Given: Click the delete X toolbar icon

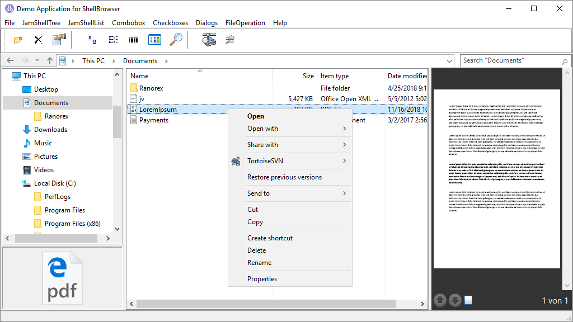Looking at the screenshot, I should pos(38,40).
